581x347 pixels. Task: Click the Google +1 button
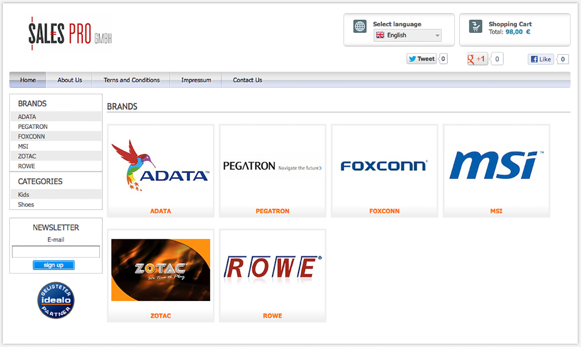[x=477, y=59]
